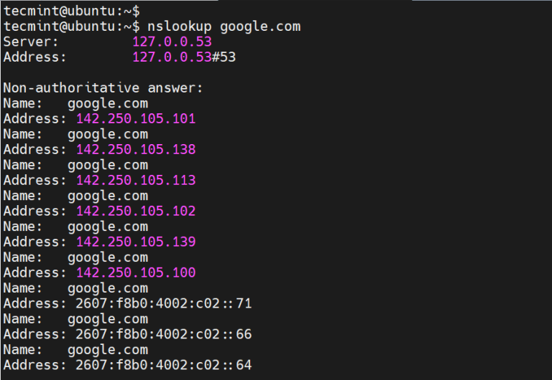Click IP address 142.250.105.102
552x380 pixels.
click(136, 212)
